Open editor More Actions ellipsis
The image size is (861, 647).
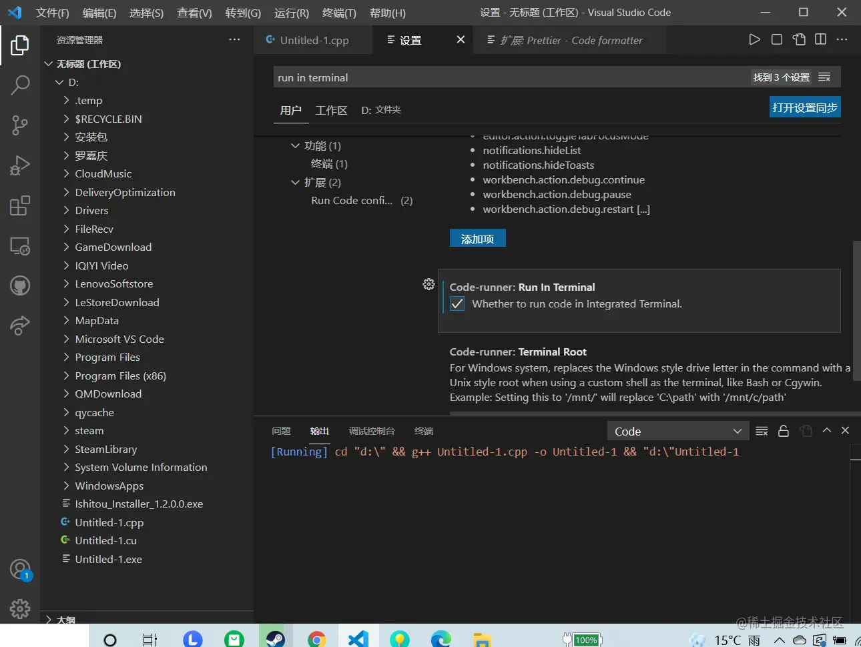[x=842, y=39]
